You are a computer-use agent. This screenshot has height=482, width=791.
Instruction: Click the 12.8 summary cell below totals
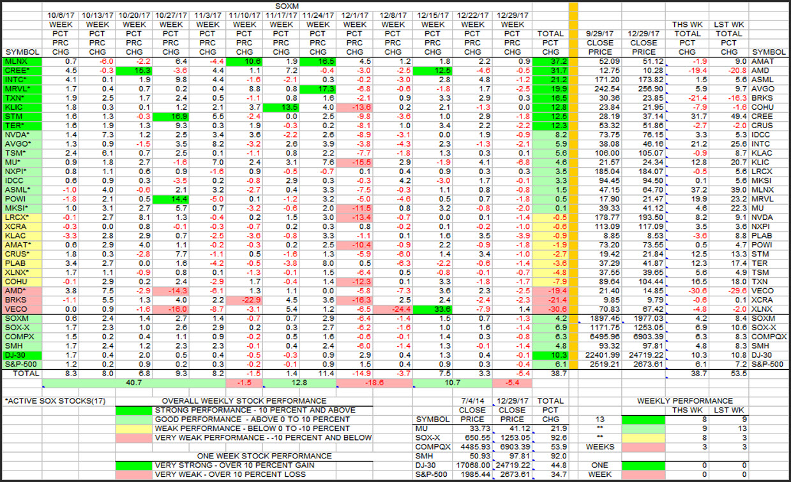tap(298, 383)
